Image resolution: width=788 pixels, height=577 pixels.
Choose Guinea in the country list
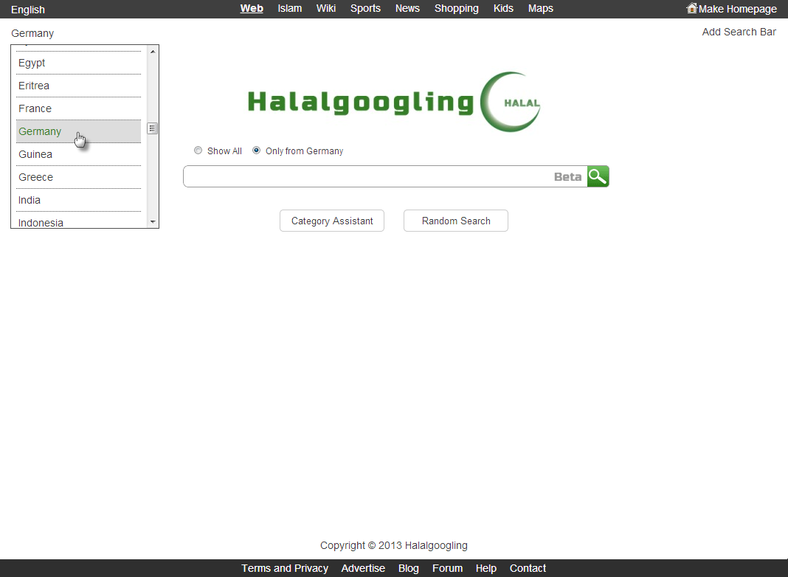tap(78, 154)
